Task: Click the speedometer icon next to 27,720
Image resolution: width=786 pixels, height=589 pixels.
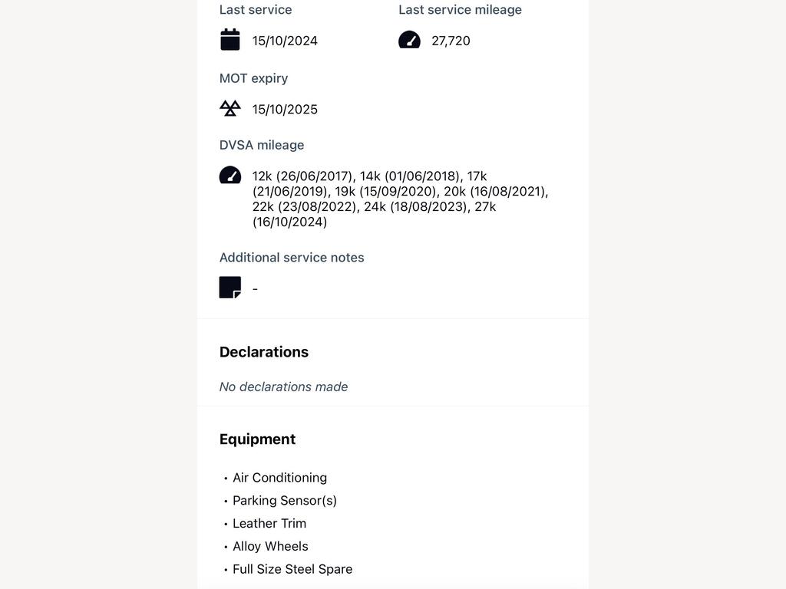Action: (x=410, y=40)
